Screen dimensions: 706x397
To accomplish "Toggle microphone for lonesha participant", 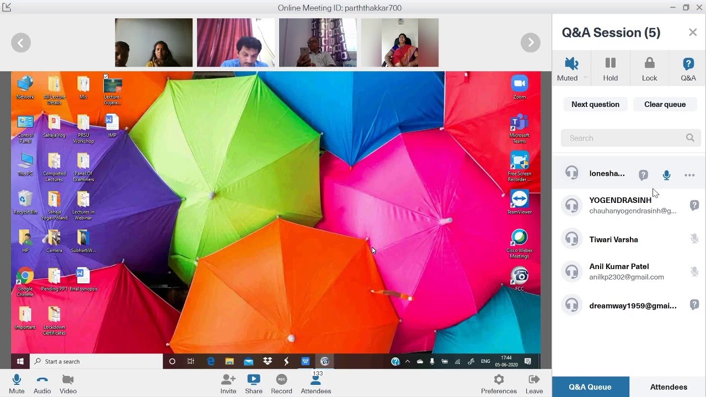I will tap(666, 175).
